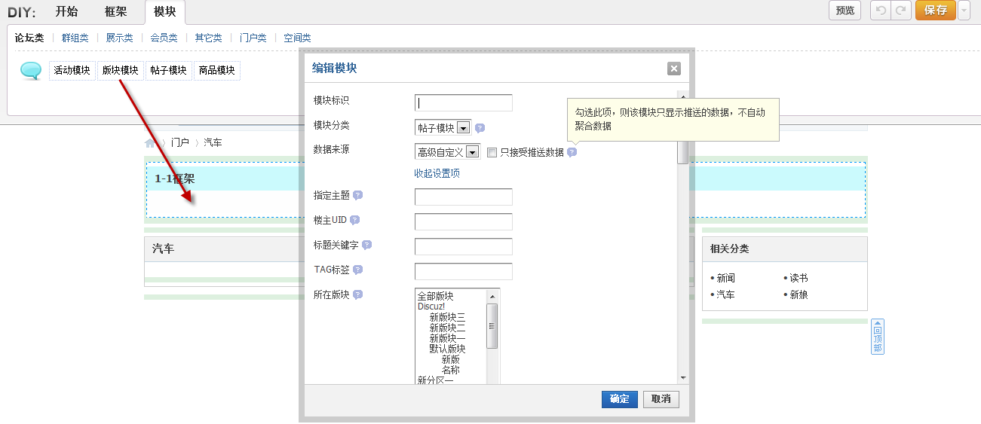Click help icon next to 模块分类 dropdown

(480, 128)
